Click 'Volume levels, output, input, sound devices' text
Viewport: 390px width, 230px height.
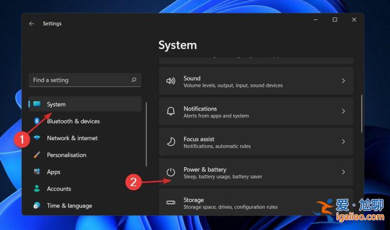tap(233, 85)
